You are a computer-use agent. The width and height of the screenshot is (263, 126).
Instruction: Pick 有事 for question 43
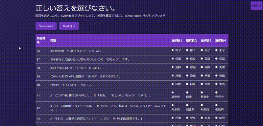202,118
